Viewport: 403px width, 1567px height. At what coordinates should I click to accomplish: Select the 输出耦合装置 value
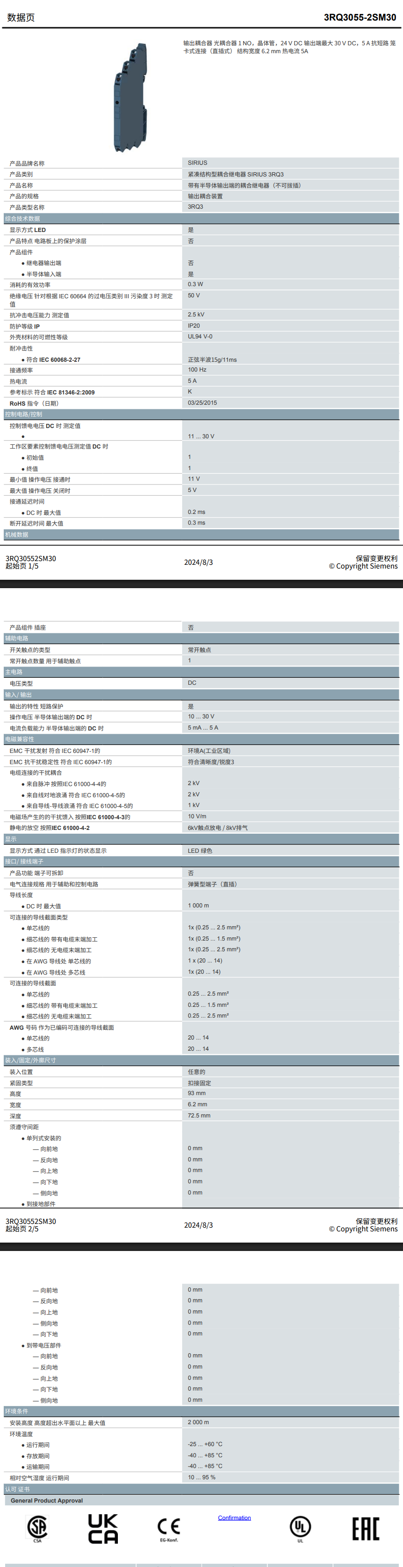205,196
